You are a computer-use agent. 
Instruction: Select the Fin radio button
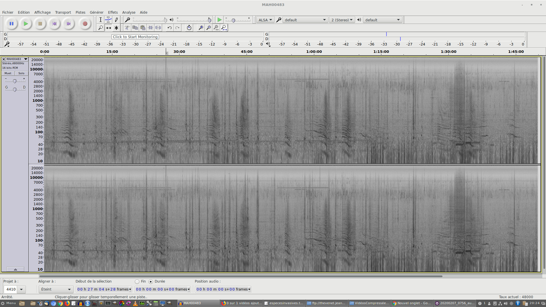point(137,281)
